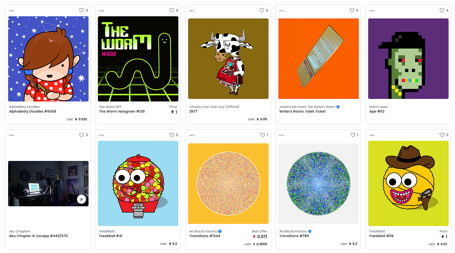This screenshot has width=455, height=253.
Task: Open FreakBall #28 cowboy image
Action: pyautogui.click(x=409, y=183)
